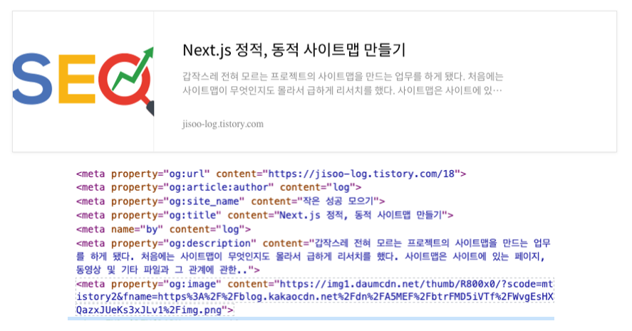Select the og:article:author meta tag line
The height and width of the screenshot is (331, 632).
219,187
